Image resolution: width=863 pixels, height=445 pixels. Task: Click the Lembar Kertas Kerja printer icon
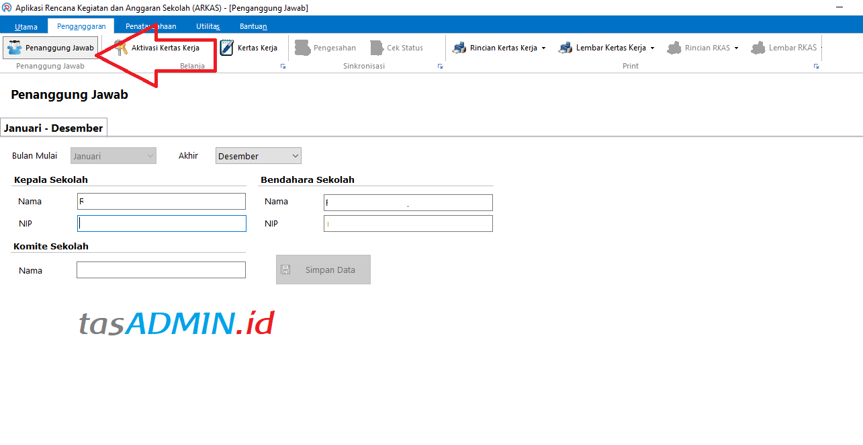[x=565, y=47]
